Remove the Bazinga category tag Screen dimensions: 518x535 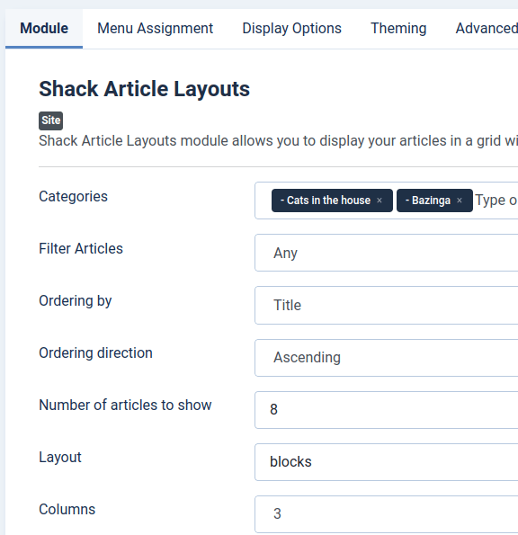(460, 201)
